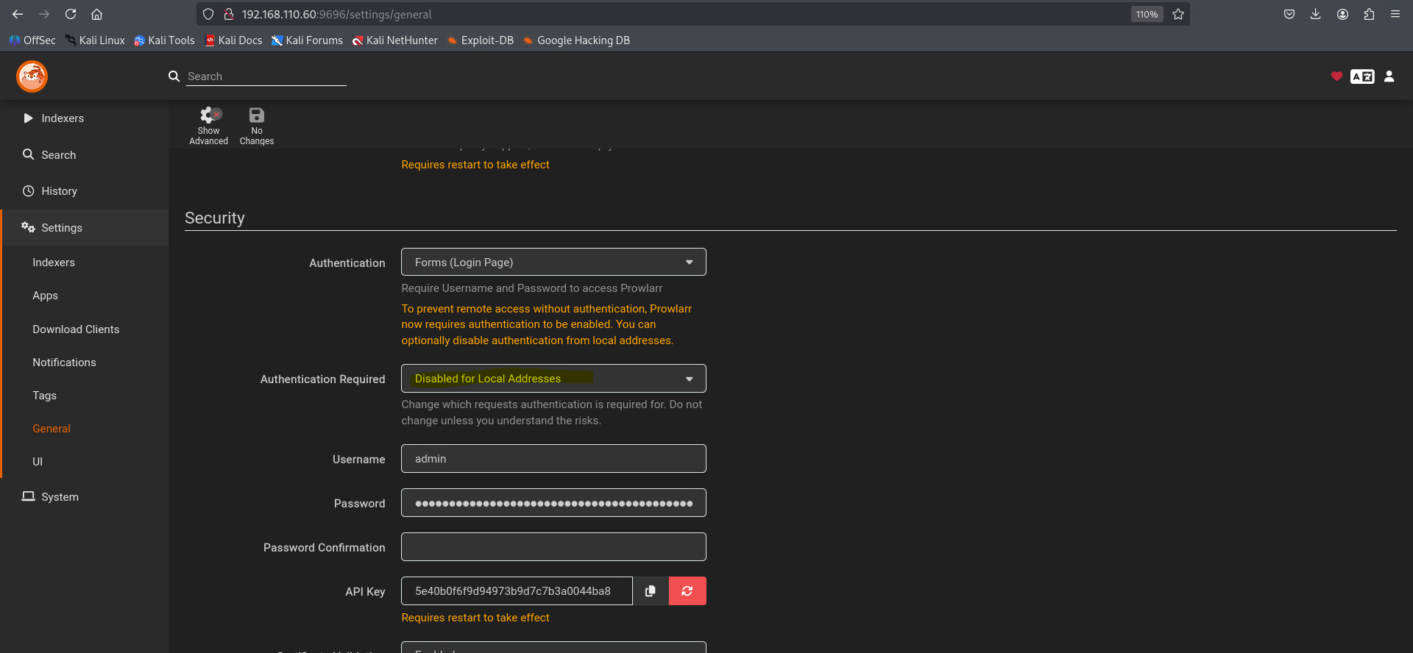The image size is (1413, 653).
Task: Click the donate heart icon
Action: tap(1336, 76)
